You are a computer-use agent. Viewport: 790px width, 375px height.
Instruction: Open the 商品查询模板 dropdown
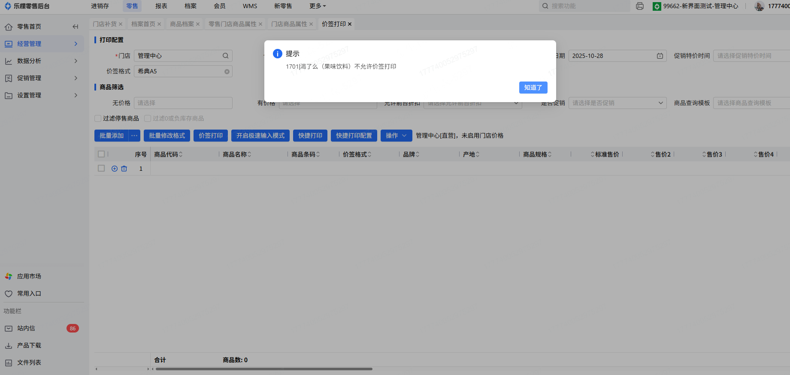coord(751,103)
